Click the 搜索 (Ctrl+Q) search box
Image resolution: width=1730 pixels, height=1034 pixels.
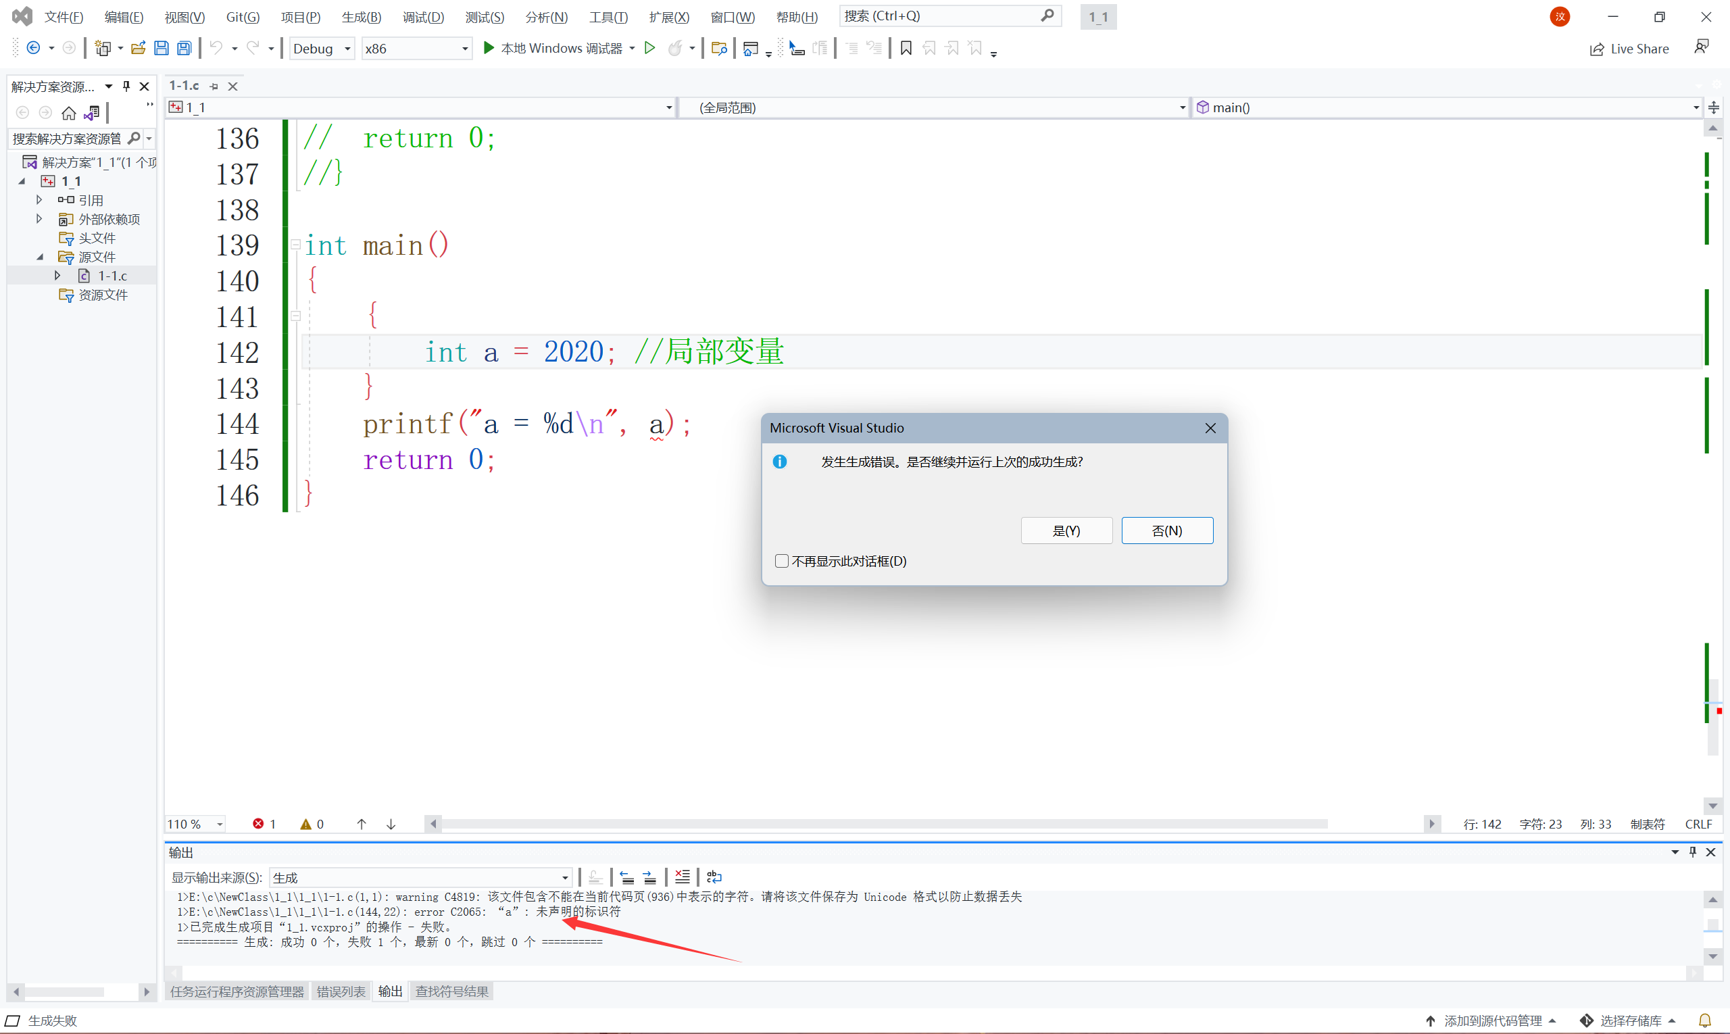(x=941, y=16)
